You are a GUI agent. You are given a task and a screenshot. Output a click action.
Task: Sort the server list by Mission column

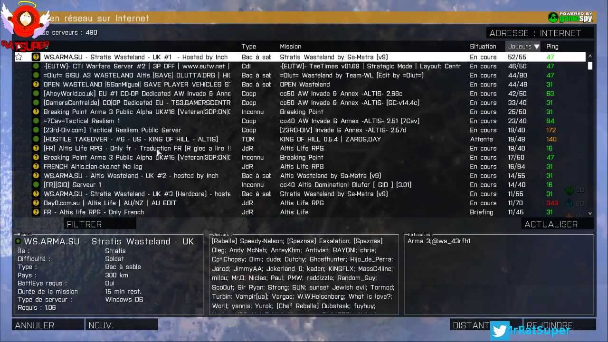[x=290, y=47]
